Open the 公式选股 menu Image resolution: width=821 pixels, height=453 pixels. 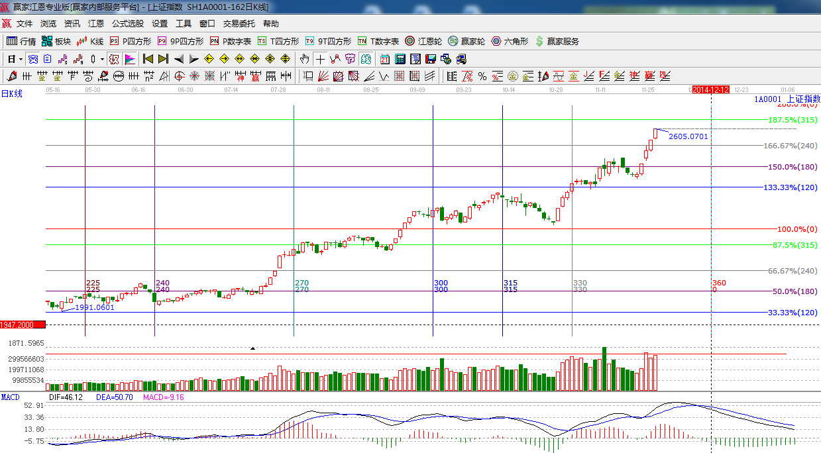(x=127, y=24)
